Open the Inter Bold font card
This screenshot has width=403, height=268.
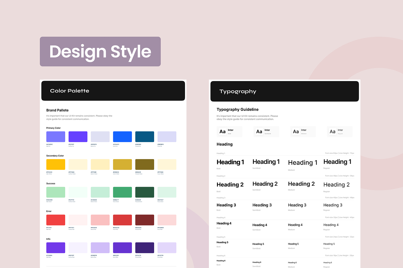pos(230,132)
